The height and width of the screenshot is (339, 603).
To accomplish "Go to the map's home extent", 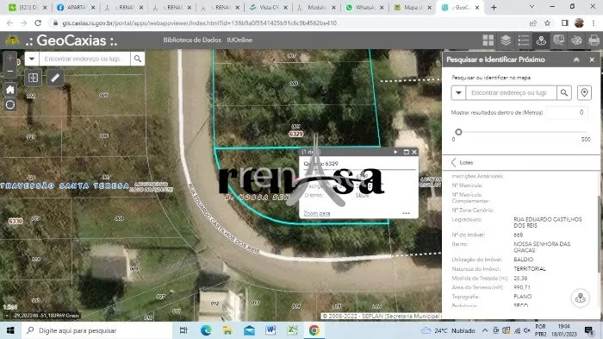I will [x=10, y=90].
